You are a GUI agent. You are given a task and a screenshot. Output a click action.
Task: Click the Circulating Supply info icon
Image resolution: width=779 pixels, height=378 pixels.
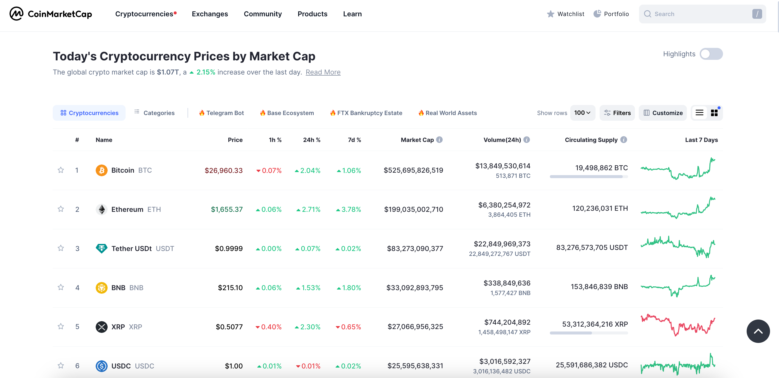point(624,140)
